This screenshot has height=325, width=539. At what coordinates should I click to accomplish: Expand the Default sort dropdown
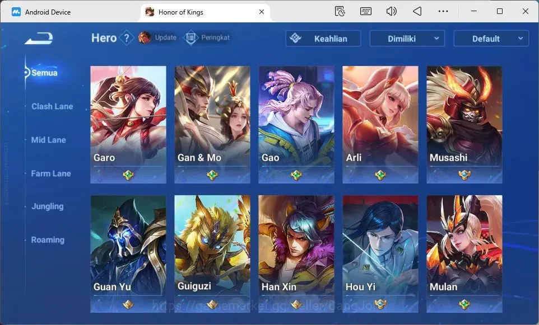tap(491, 39)
